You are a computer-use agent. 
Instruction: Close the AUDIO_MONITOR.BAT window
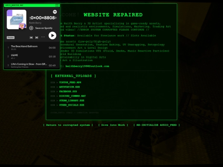coord(57,5)
